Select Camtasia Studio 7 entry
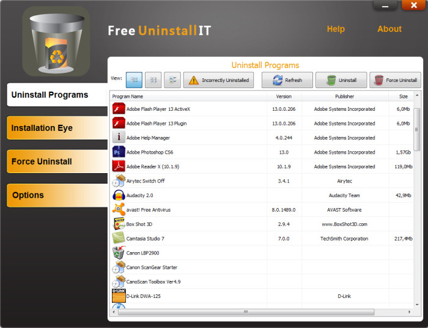The height and width of the screenshot is (328, 428). click(x=262, y=239)
